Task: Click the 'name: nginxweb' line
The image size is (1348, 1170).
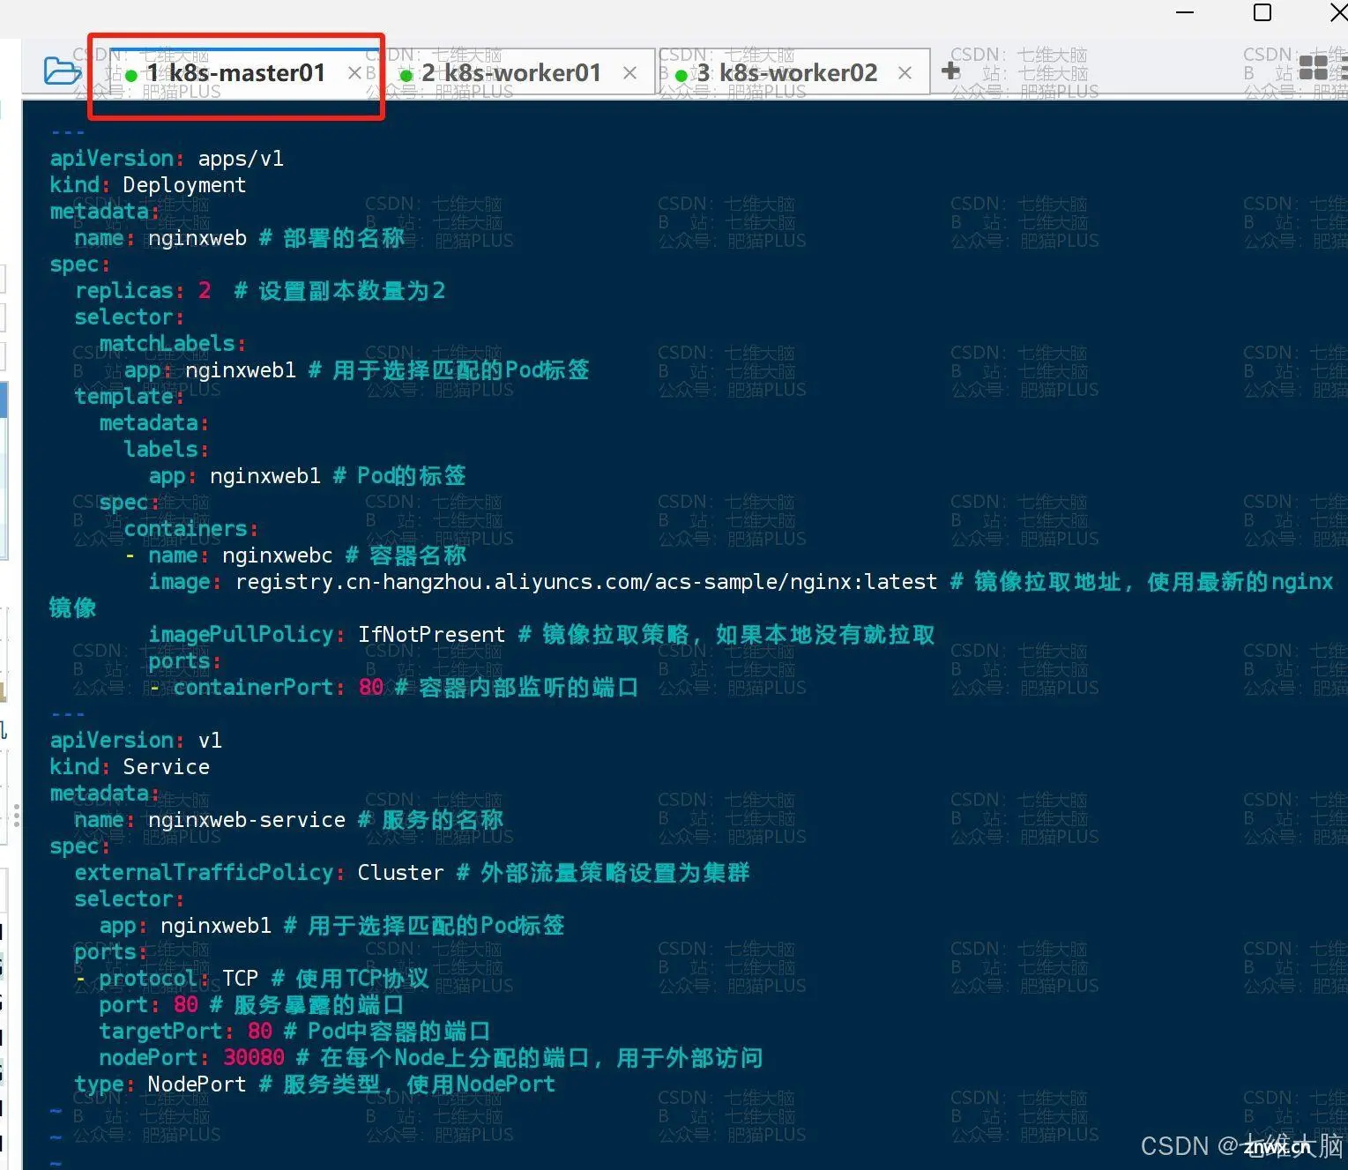Action: point(240,238)
